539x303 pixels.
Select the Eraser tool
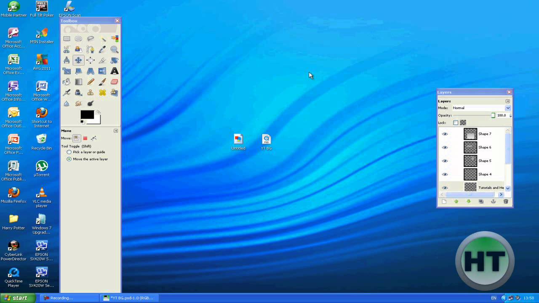click(114, 82)
